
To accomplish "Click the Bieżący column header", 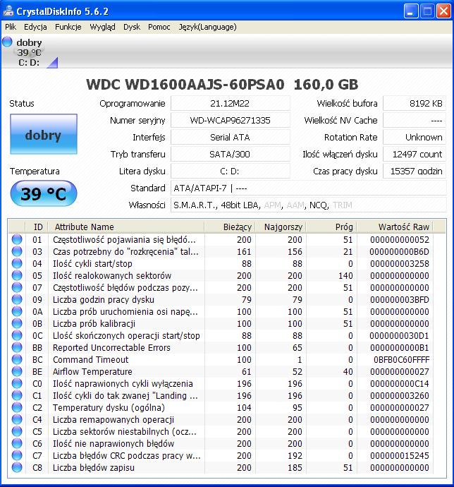I will [230, 227].
